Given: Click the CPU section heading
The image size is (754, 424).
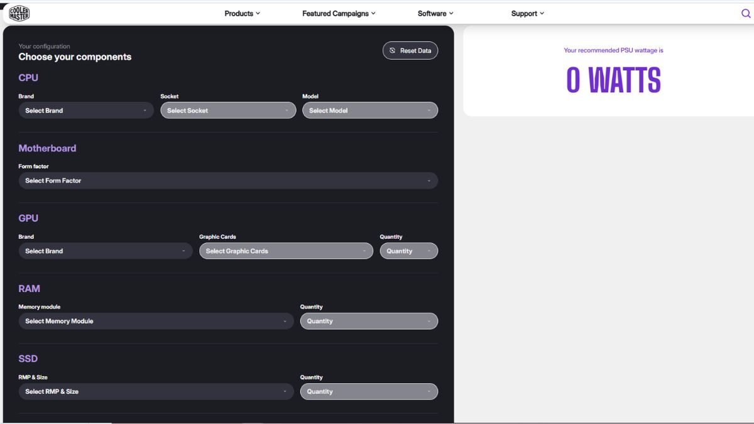Looking at the screenshot, I should tap(28, 78).
